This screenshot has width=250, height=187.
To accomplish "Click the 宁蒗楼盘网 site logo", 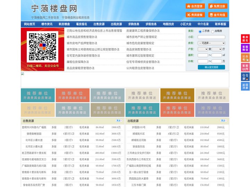I will pos(54,9).
